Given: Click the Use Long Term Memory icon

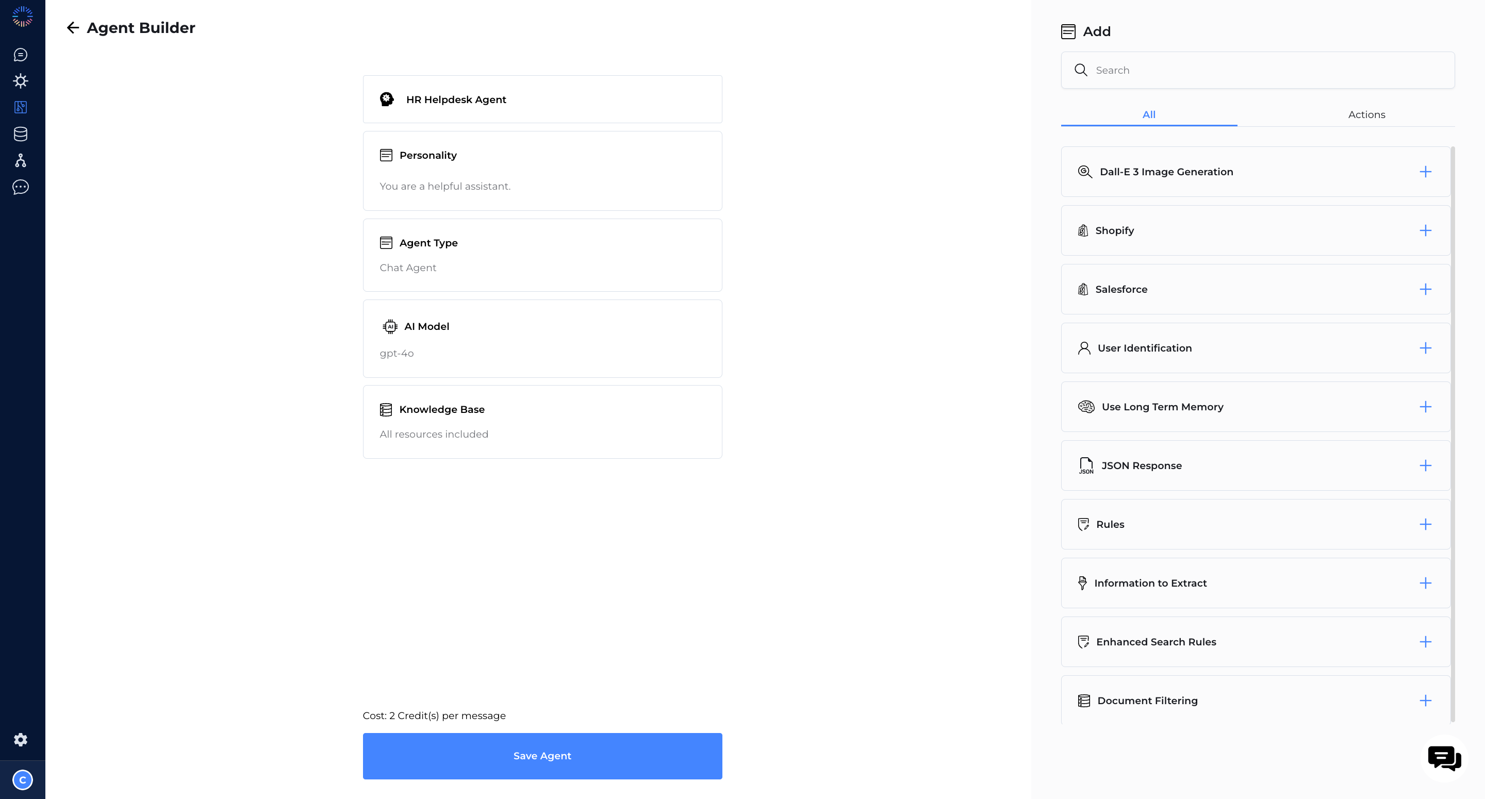Looking at the screenshot, I should tap(1084, 406).
